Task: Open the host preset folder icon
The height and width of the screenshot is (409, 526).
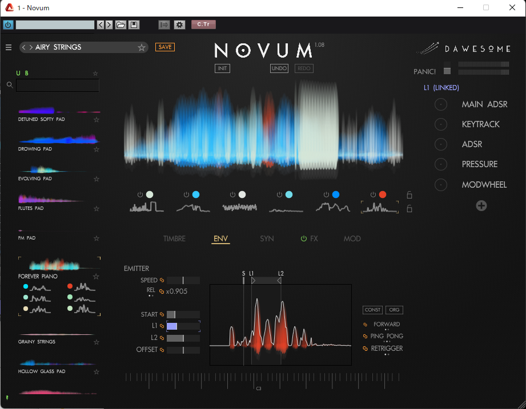Action: [x=121, y=25]
